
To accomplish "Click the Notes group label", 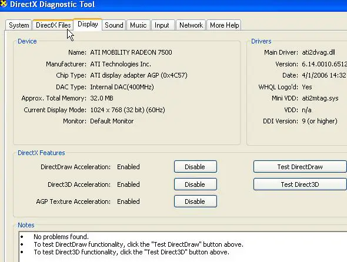I will pyautogui.click(x=26, y=225).
